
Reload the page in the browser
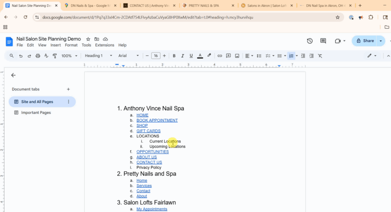26,17
